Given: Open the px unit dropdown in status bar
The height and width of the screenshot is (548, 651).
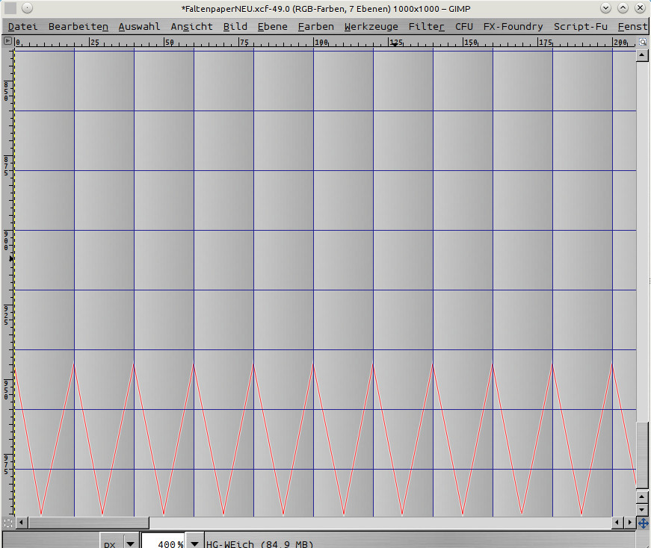Looking at the screenshot, I should pos(130,544).
